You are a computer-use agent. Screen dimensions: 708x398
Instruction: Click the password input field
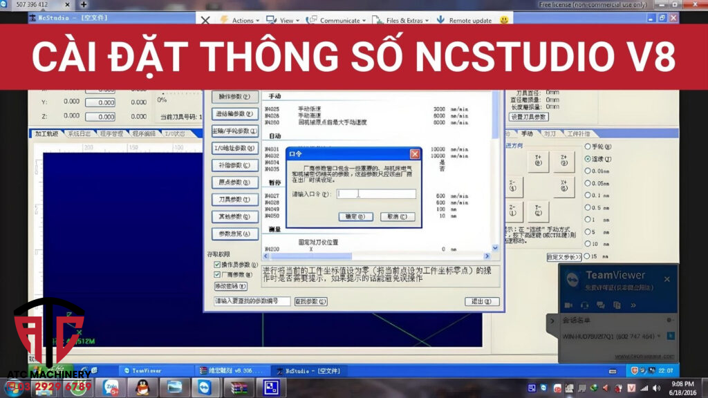point(376,194)
